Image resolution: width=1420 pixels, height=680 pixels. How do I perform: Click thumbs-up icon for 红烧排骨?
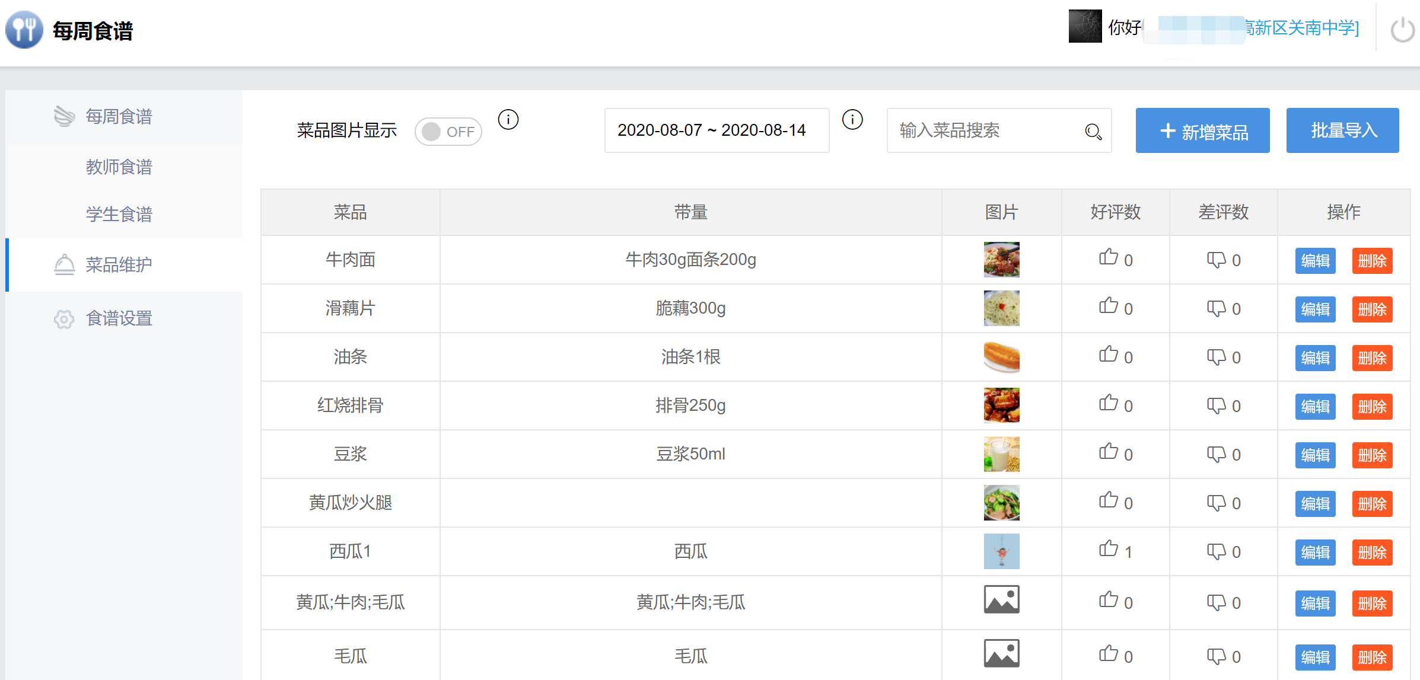[1108, 403]
